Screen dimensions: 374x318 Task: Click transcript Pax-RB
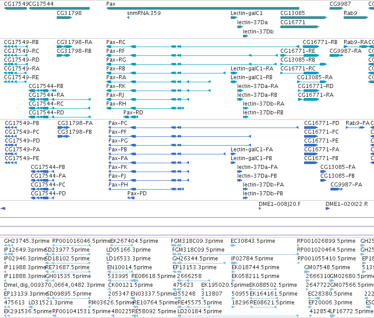pos(116,69)
